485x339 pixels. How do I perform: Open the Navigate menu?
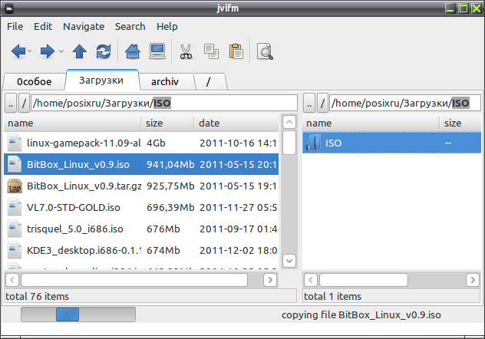tap(84, 27)
